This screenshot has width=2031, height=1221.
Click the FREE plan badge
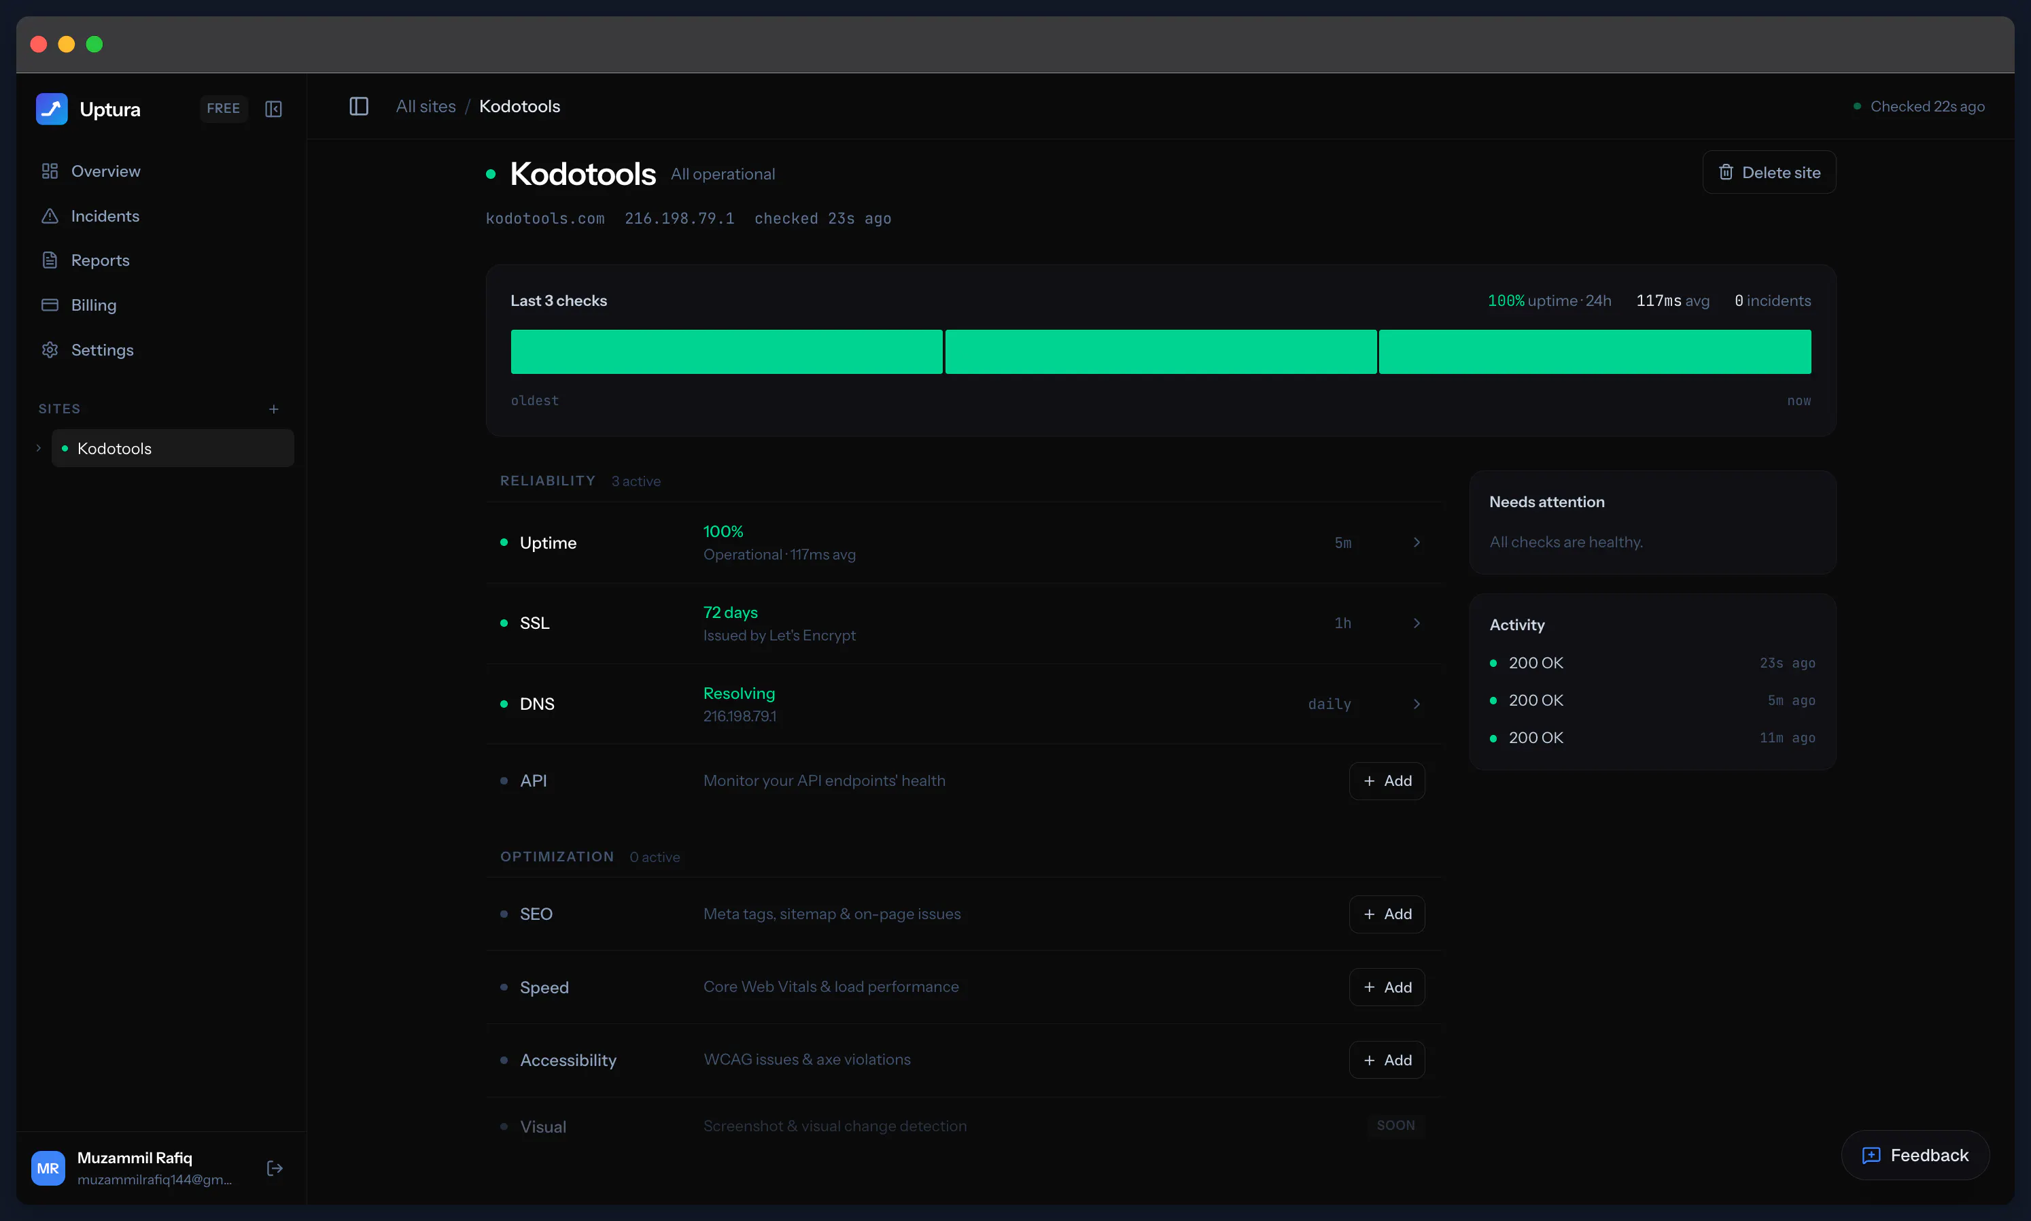[224, 109]
